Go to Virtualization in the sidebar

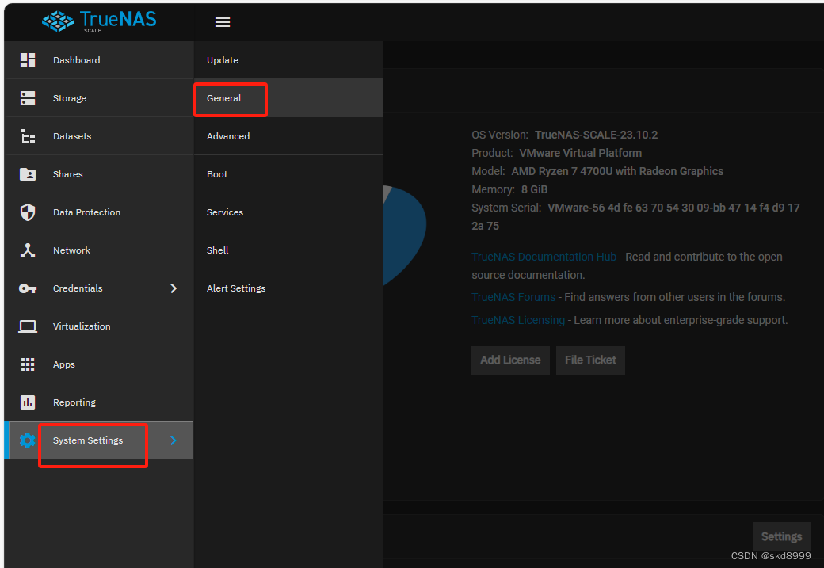99,326
